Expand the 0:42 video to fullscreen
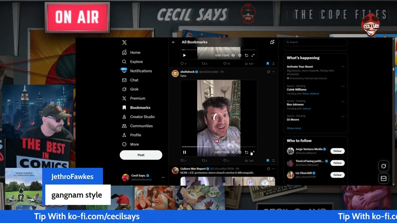 (253, 55)
